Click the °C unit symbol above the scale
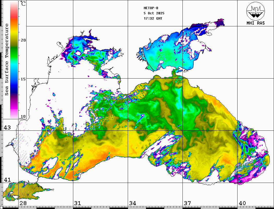This screenshot has height=209, width=274. coord(23,4)
